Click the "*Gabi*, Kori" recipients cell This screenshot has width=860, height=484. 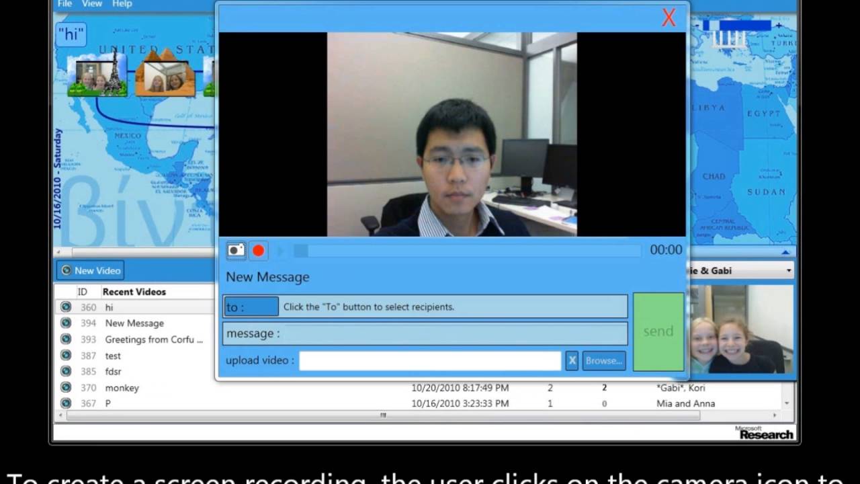(x=681, y=388)
